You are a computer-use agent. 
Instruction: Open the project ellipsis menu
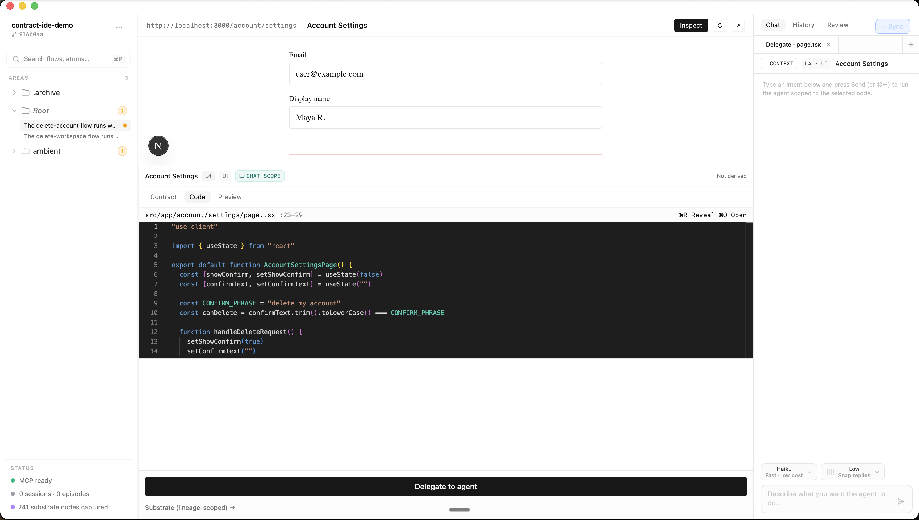point(119,27)
